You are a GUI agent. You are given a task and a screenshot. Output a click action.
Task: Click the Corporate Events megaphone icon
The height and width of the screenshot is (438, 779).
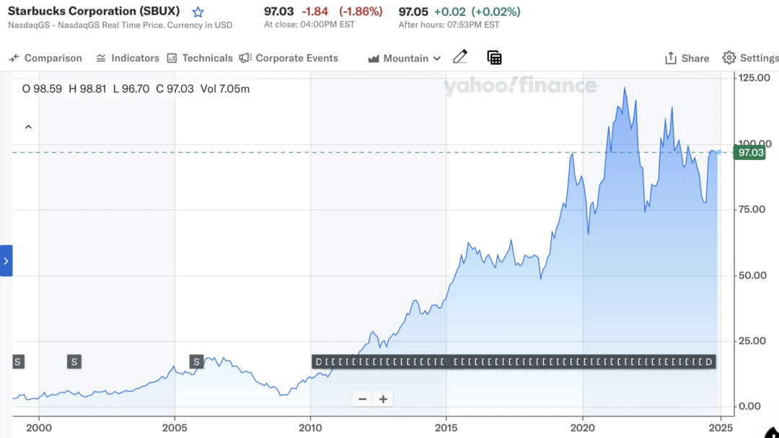245,58
